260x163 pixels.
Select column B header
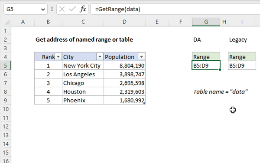point(48,22)
